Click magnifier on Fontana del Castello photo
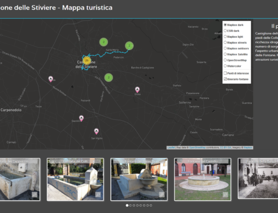 click(225, 195)
